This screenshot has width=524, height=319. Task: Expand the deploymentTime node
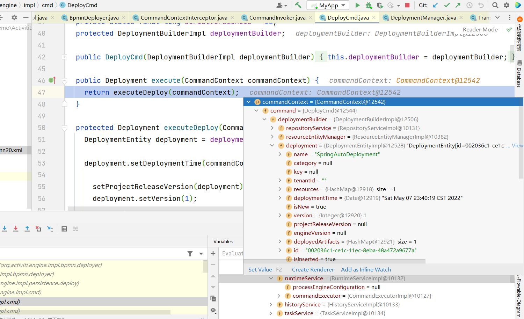coord(280,198)
